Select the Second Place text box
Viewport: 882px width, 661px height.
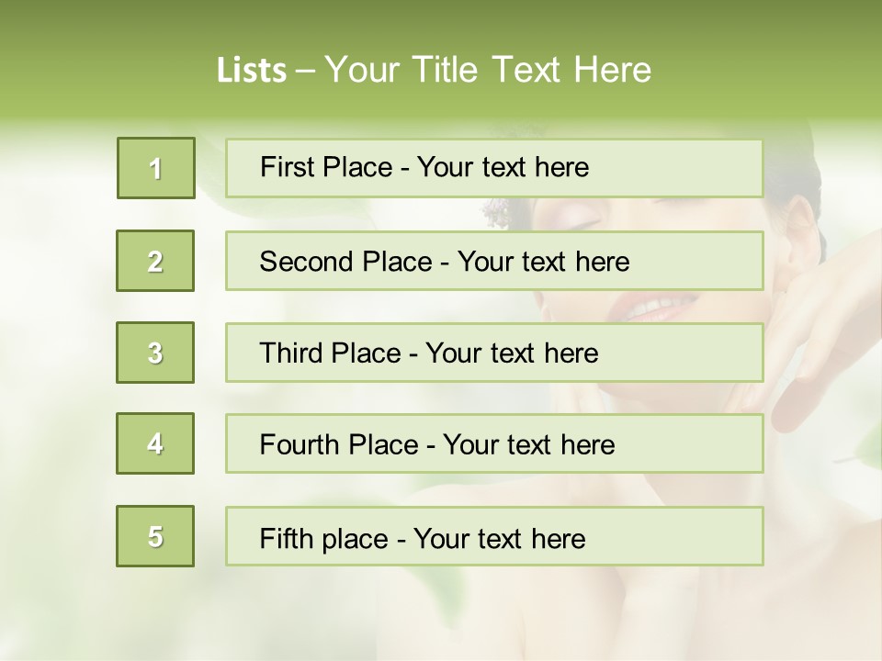(493, 261)
